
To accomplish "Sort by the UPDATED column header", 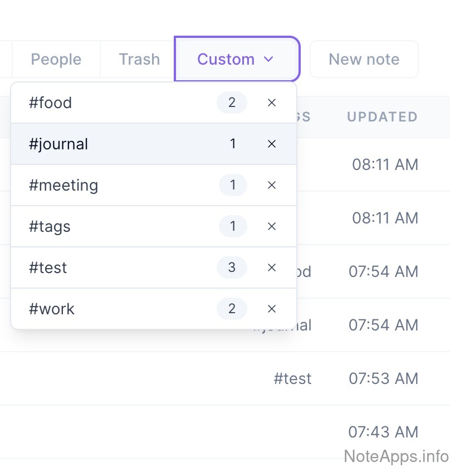I will [382, 117].
